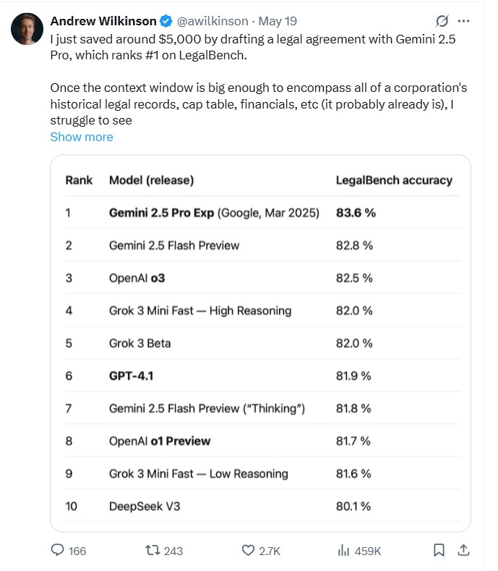Click the 243 reposts count

point(173,551)
